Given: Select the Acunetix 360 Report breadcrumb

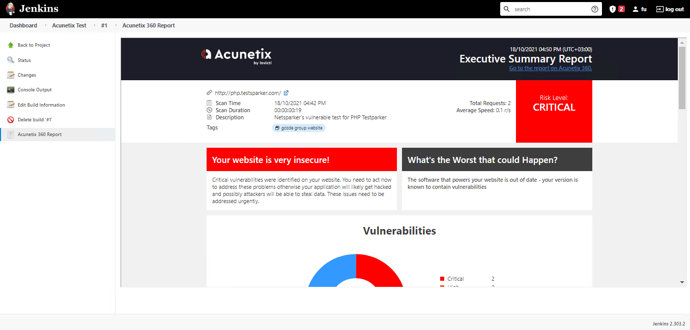Looking at the screenshot, I should click(149, 25).
